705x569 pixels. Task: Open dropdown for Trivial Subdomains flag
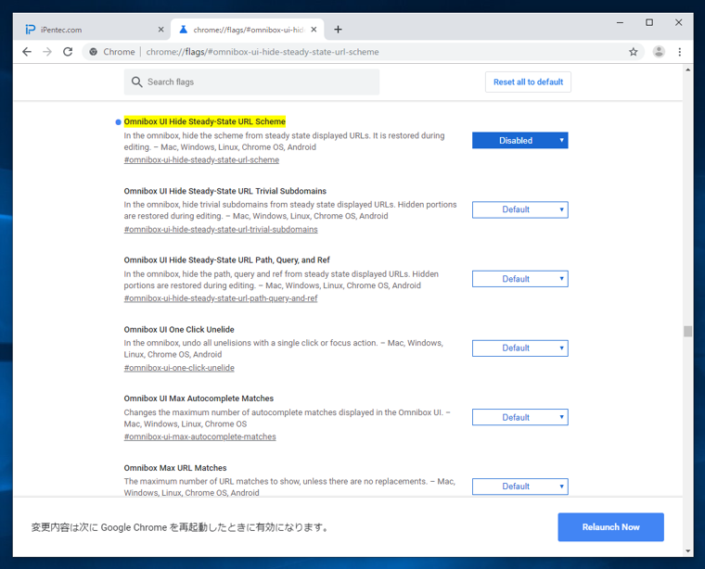click(519, 209)
